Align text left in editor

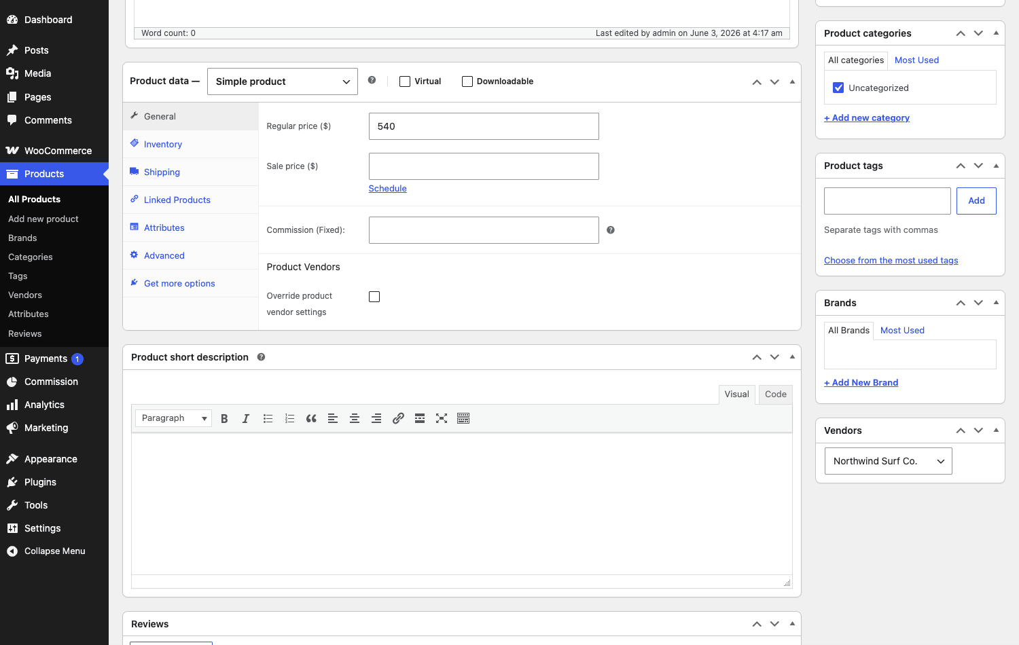pos(333,418)
